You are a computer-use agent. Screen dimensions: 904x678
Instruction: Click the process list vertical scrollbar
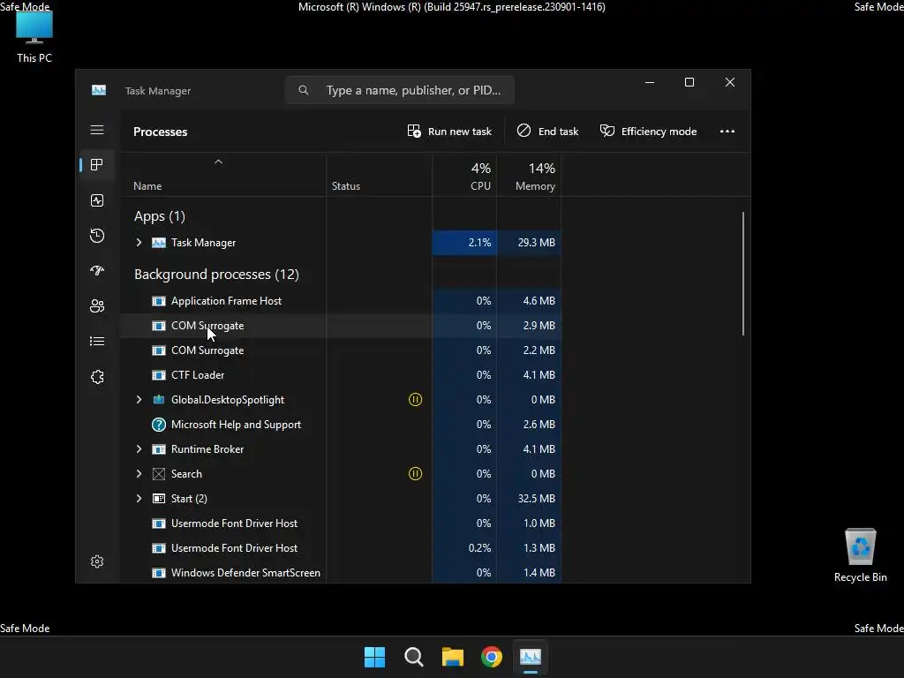point(743,274)
